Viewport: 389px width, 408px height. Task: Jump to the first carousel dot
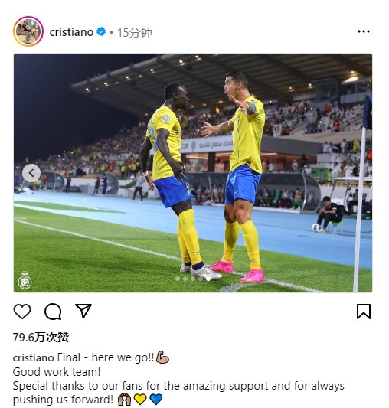point(178,279)
